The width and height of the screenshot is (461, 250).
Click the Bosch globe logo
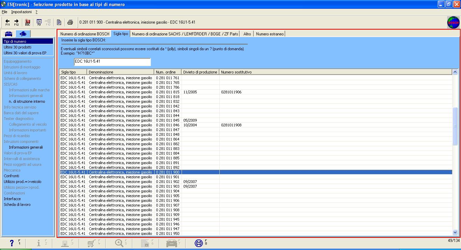pyautogui.click(x=453, y=23)
